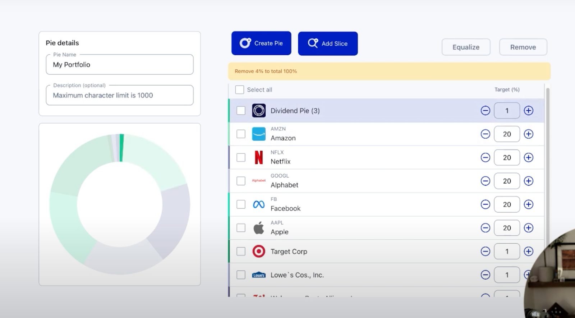Click the Create Pie button
The width and height of the screenshot is (575, 318).
point(261,43)
